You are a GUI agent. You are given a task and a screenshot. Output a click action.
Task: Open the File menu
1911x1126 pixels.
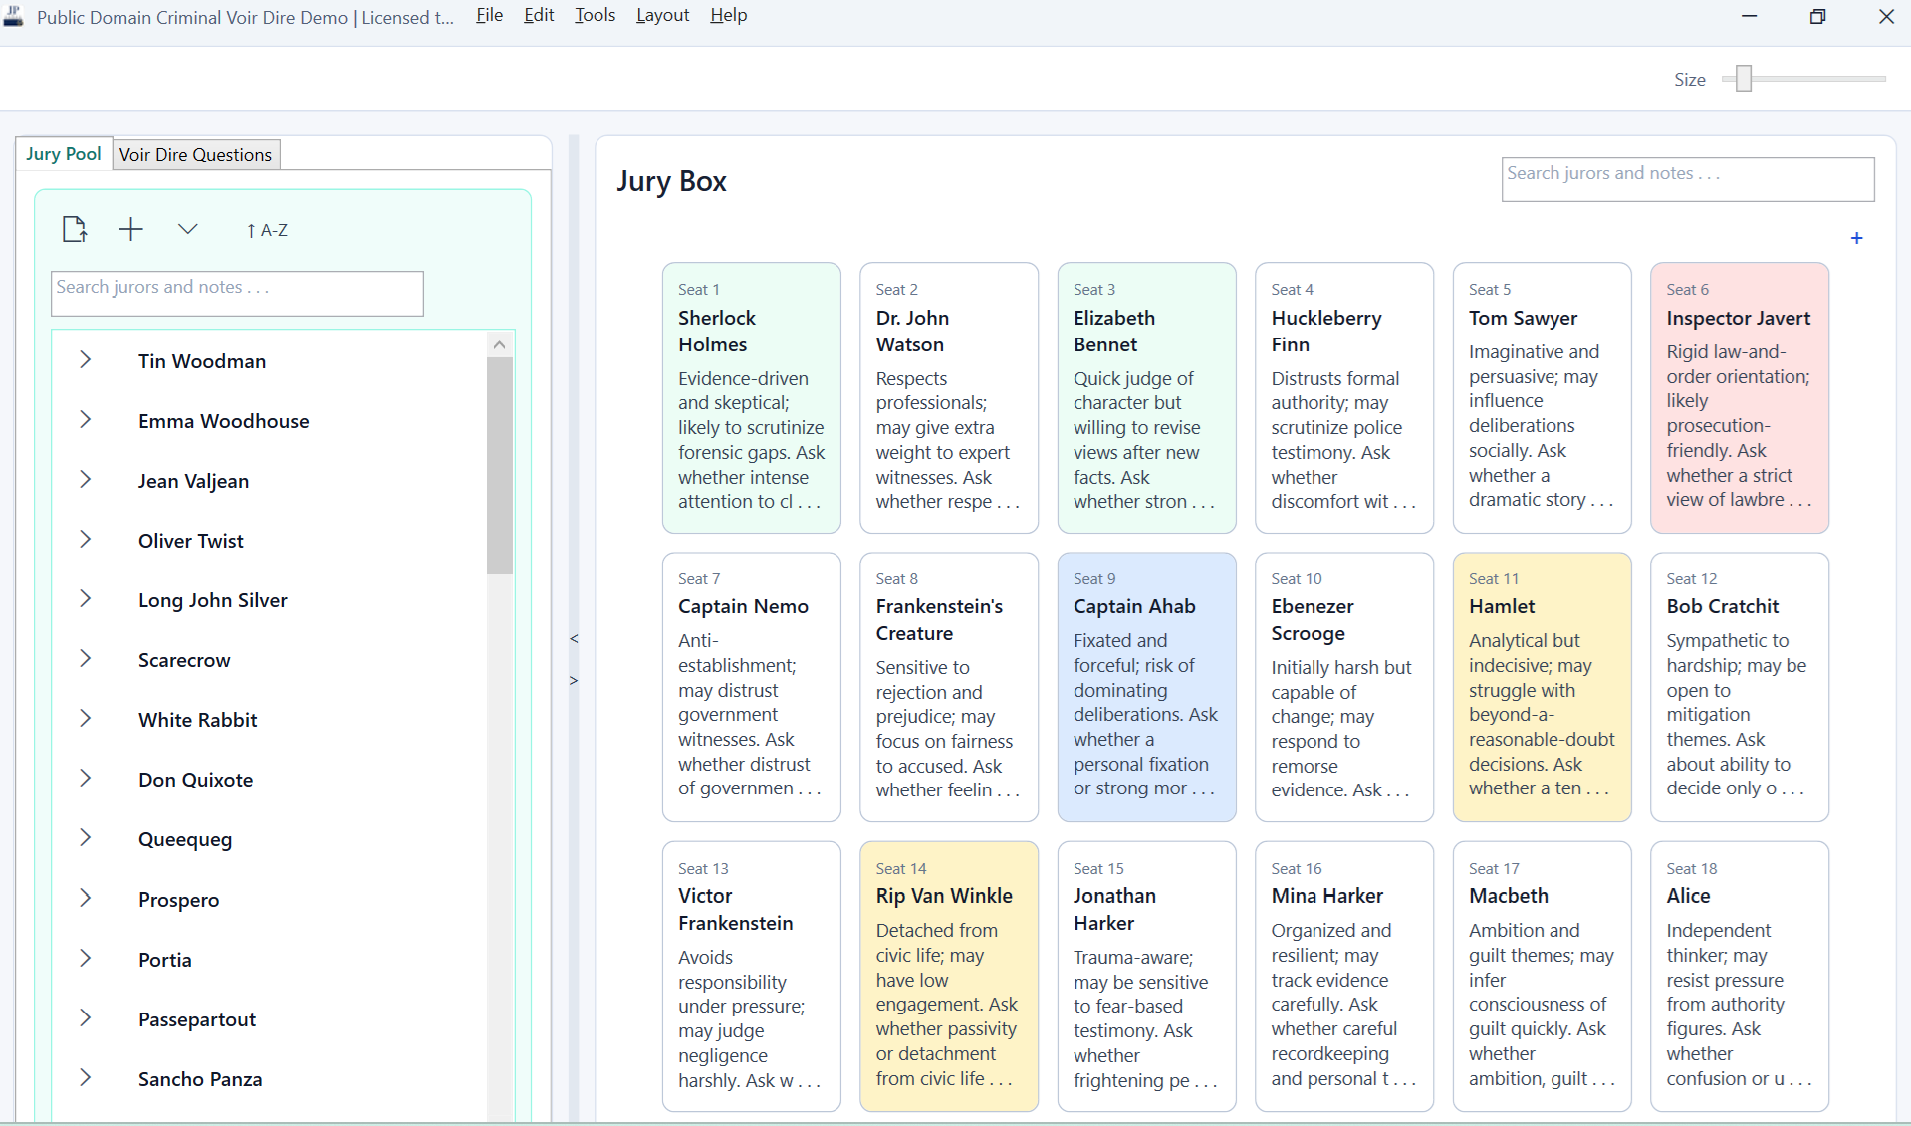click(x=489, y=15)
